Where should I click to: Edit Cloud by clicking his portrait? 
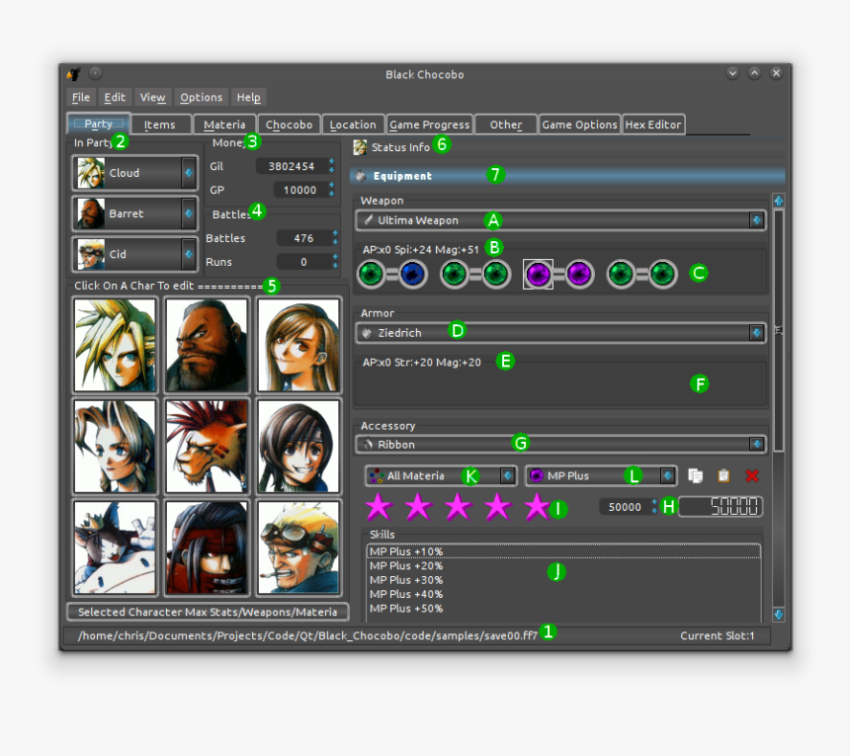tap(115, 345)
